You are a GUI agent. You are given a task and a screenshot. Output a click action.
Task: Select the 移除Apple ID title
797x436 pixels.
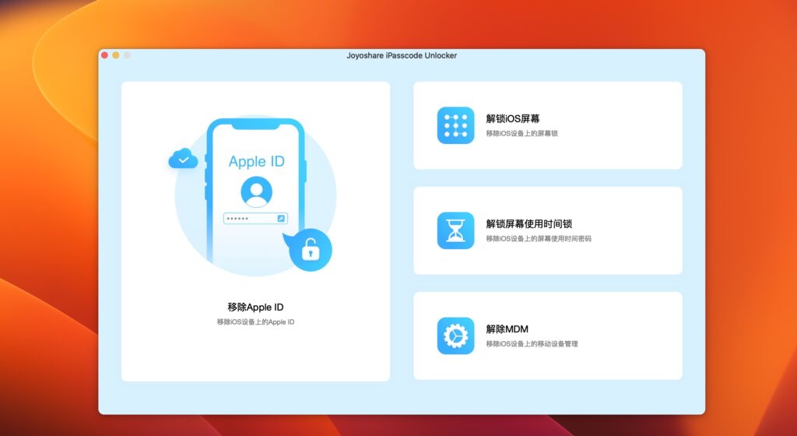[255, 307]
